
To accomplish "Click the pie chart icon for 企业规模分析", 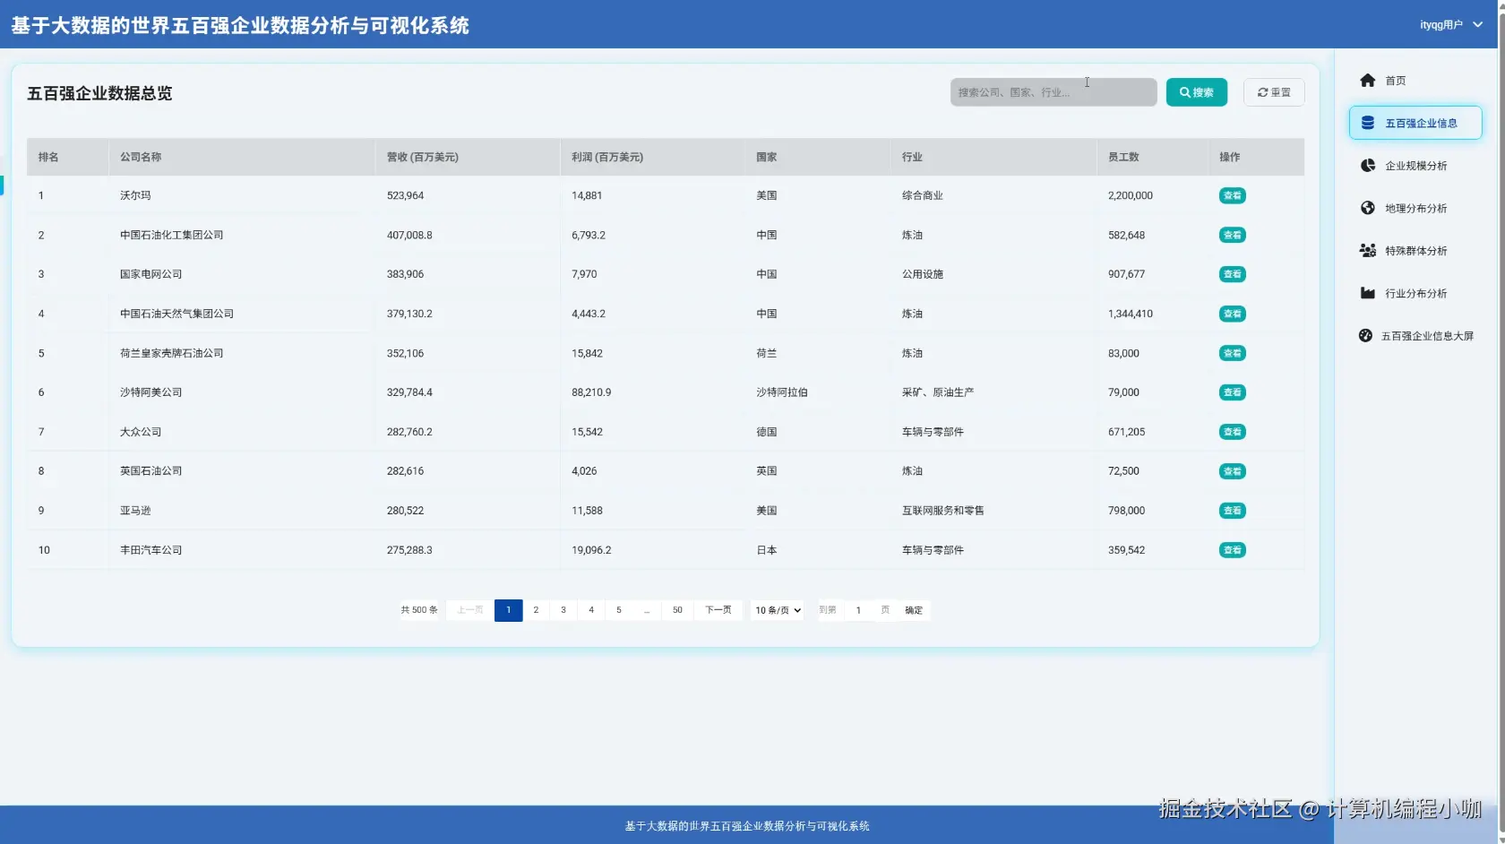I will point(1367,166).
